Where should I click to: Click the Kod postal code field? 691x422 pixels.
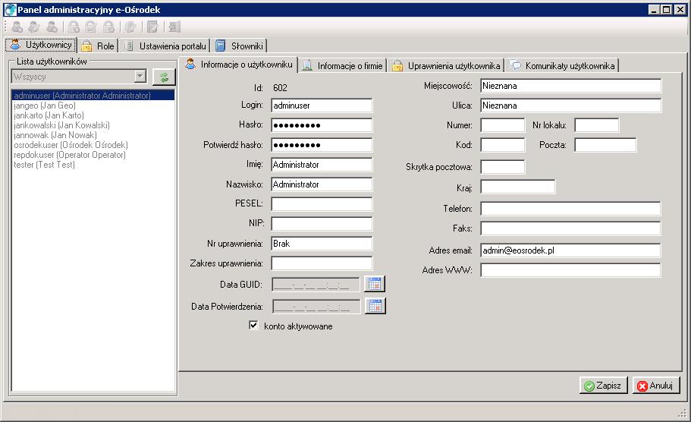(x=503, y=145)
